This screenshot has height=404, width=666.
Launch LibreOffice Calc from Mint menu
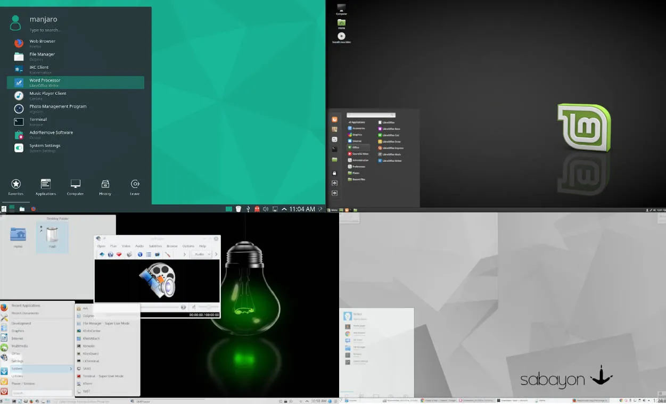[x=390, y=135]
